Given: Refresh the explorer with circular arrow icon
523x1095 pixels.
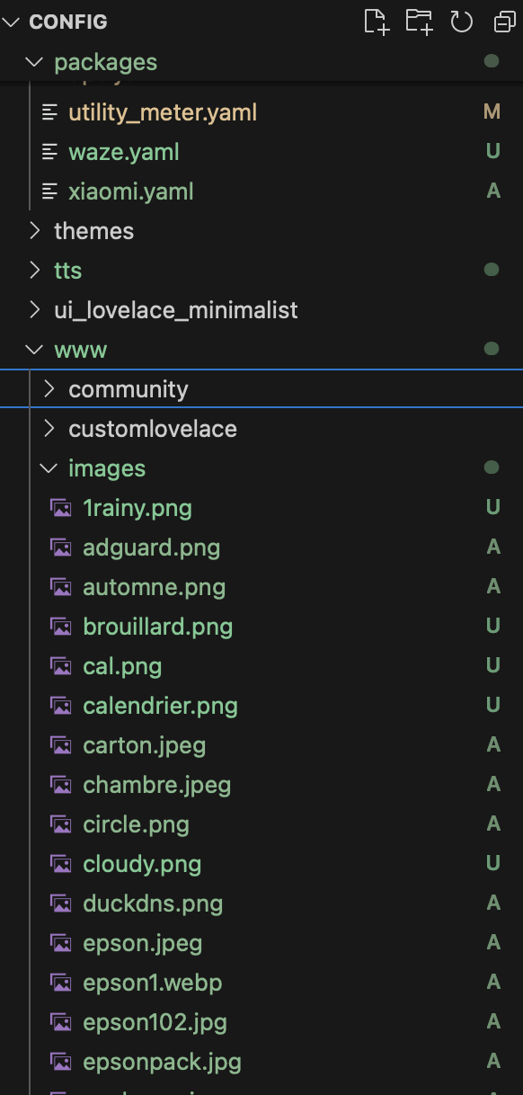Looking at the screenshot, I should pos(462,22).
